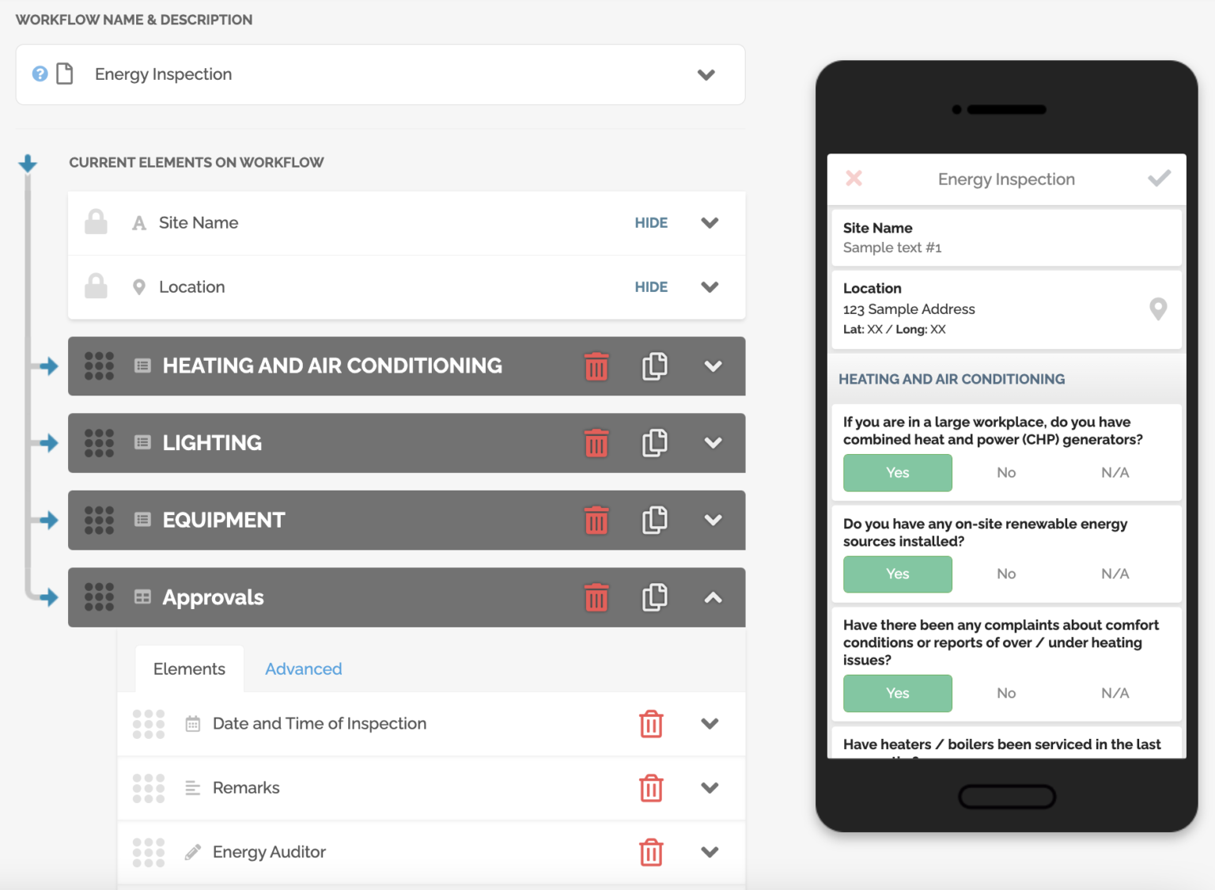Choose N/A for renewable energy sources question

tap(1115, 574)
